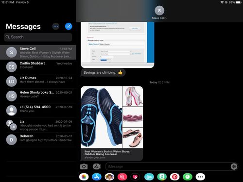Open the more options ellipsis button
243x182 pixels.
pos(56,26)
